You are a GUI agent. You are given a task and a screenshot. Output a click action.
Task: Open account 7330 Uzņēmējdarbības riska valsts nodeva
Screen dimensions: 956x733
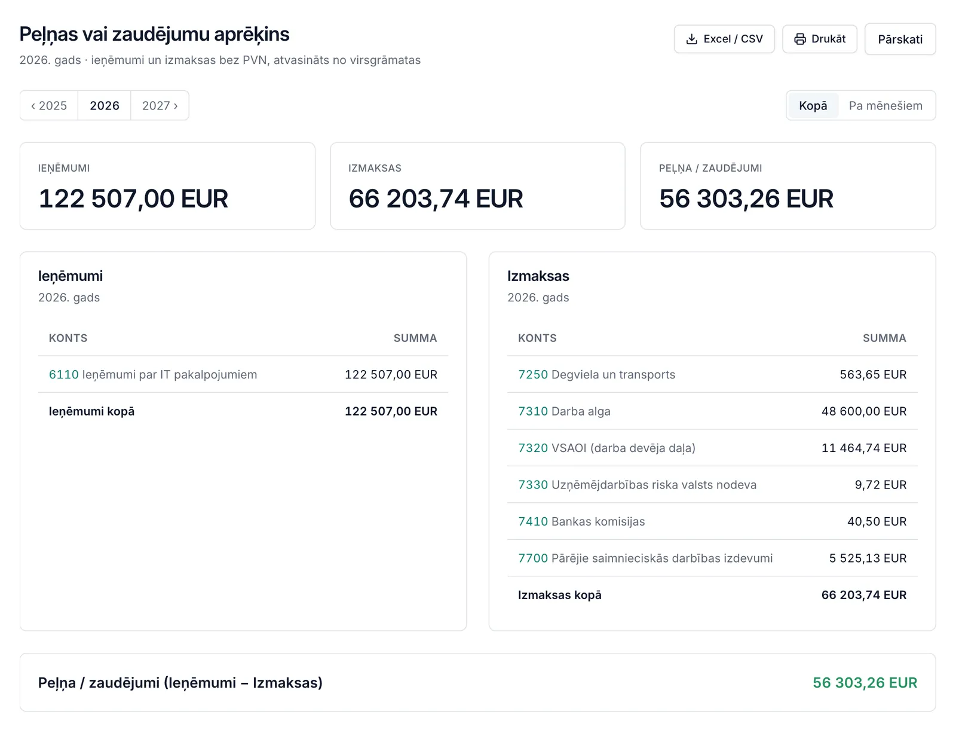(637, 485)
